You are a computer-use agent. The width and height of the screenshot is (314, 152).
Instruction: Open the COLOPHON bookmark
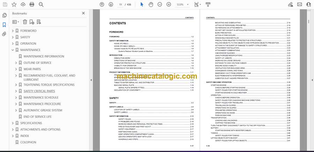pyautogui.click(x=28, y=142)
